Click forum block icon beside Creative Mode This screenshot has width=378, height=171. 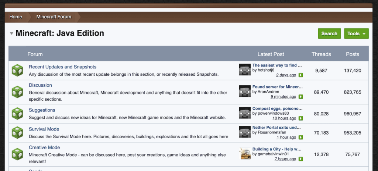(17, 153)
